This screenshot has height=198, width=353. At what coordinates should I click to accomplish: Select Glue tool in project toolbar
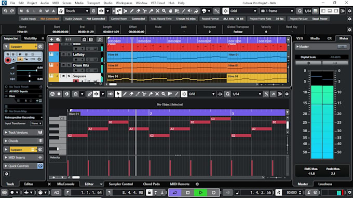(x=151, y=11)
